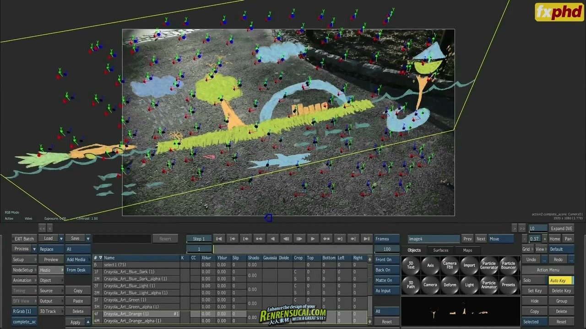
Task: Click the From Desk button
Action: [78, 270]
